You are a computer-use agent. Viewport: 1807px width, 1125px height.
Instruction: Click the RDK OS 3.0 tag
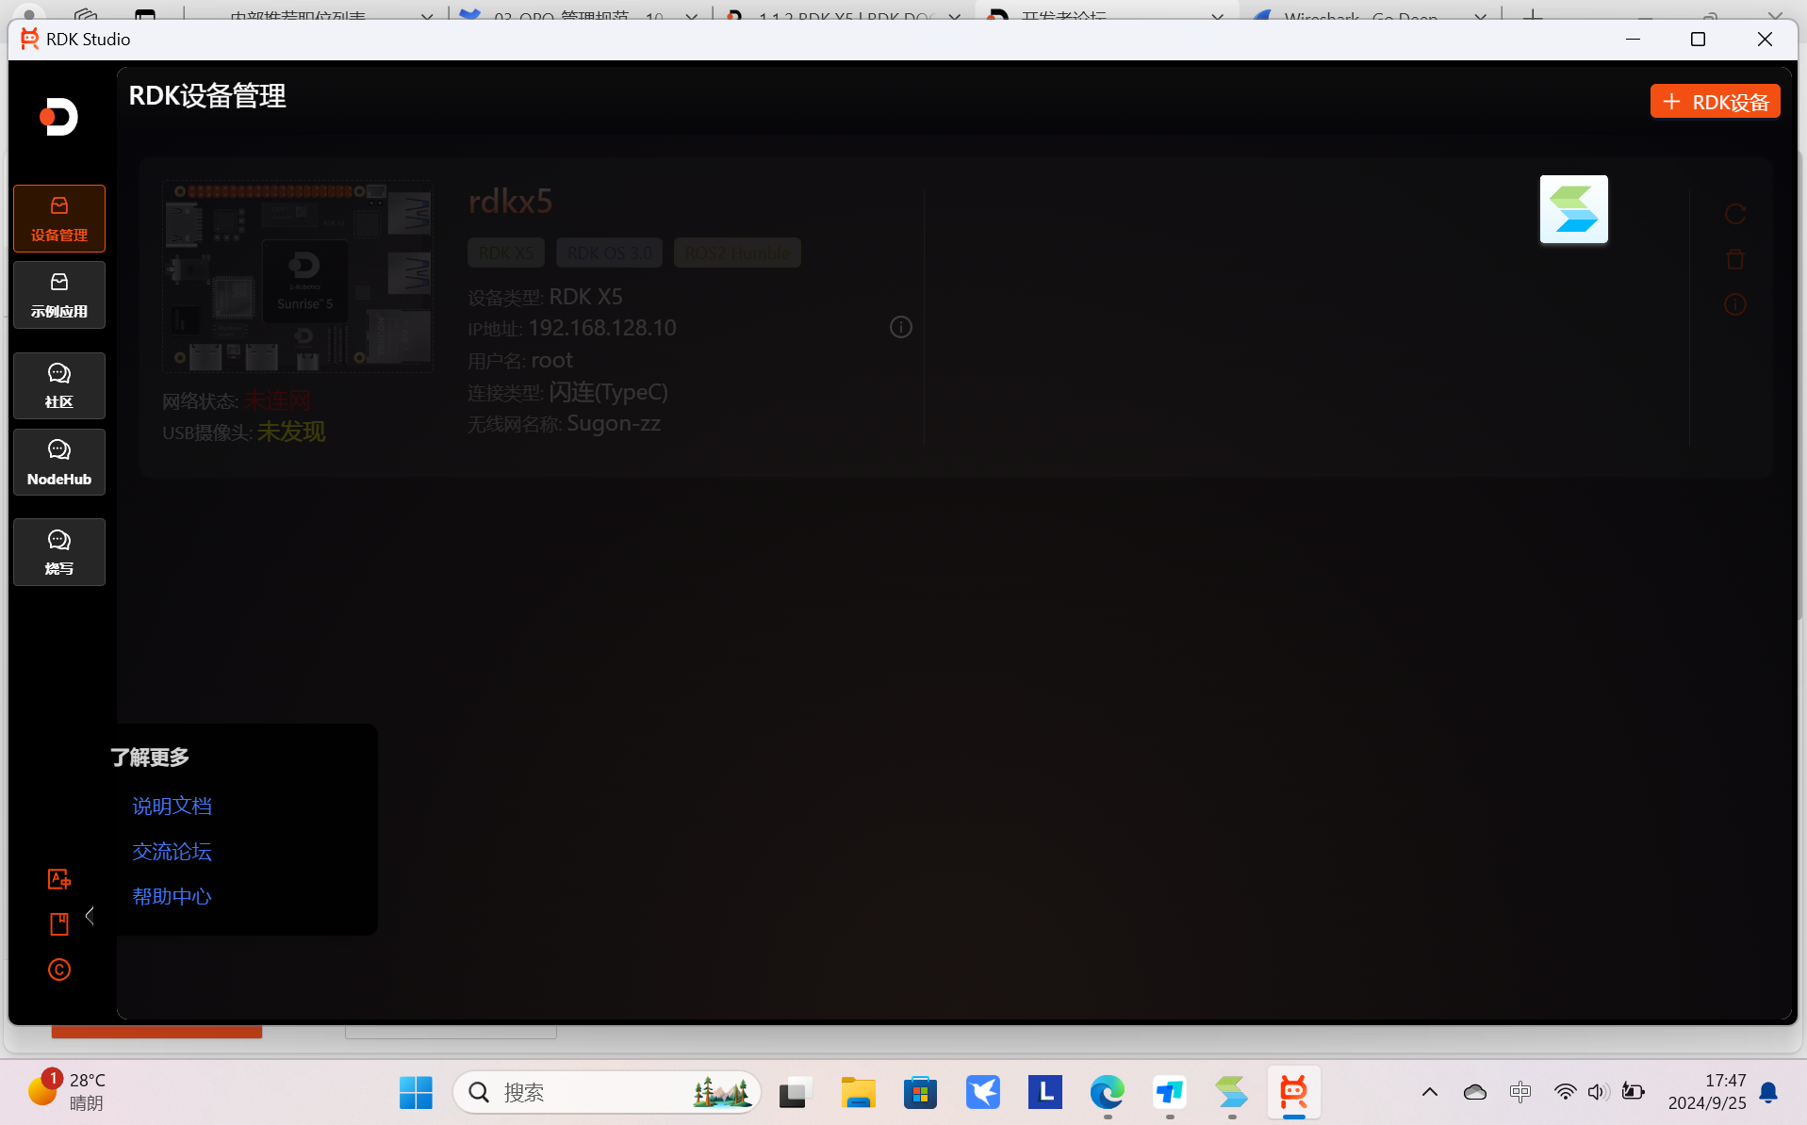pyautogui.click(x=610, y=253)
